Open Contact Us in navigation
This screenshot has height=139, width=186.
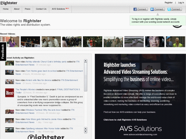point(41,9)
